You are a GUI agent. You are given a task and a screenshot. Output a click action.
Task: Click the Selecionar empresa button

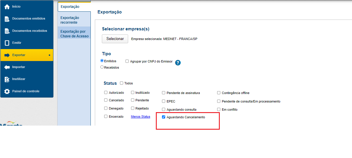[115, 39]
